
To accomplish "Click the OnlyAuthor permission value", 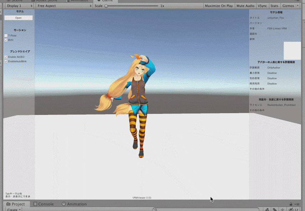I will 274,68.
